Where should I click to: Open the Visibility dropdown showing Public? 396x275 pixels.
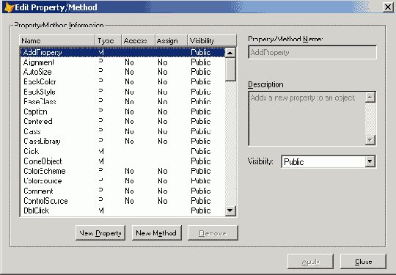click(370, 161)
